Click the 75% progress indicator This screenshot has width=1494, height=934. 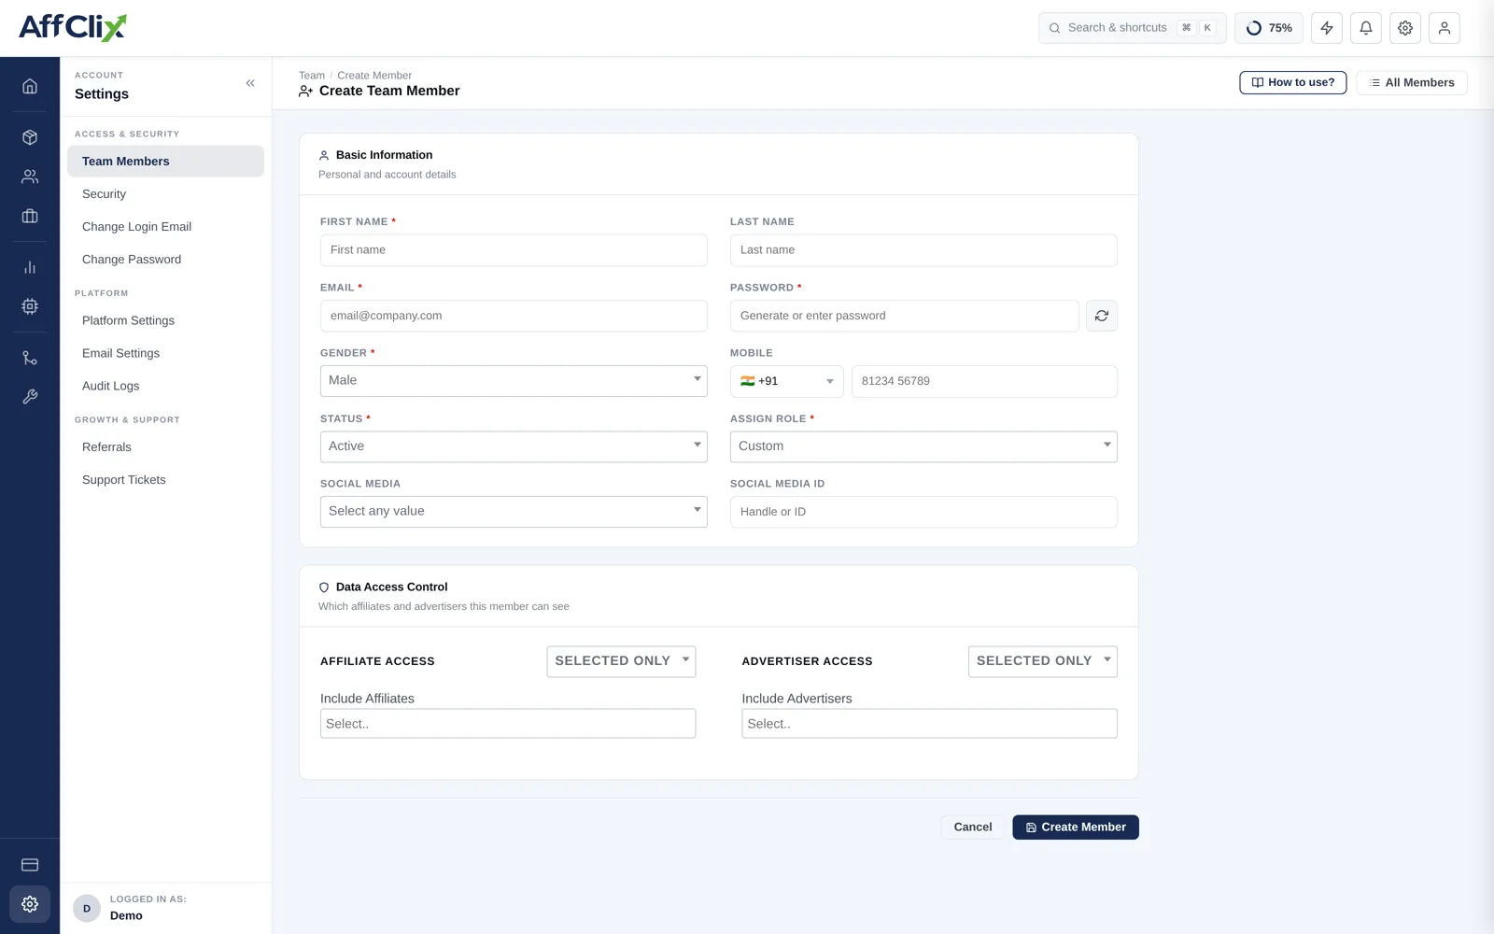click(x=1269, y=28)
